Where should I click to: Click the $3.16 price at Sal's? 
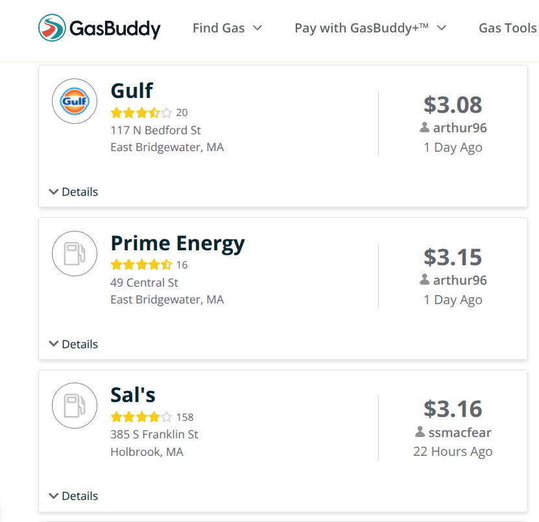(453, 409)
